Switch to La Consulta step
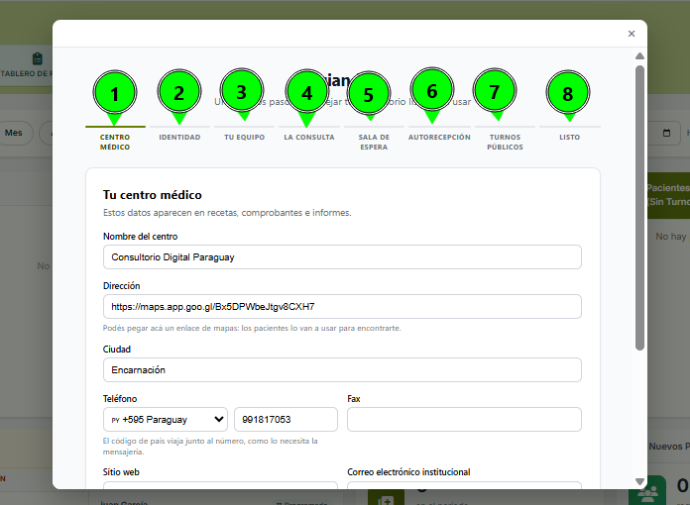This screenshot has height=505, width=690. 309,137
